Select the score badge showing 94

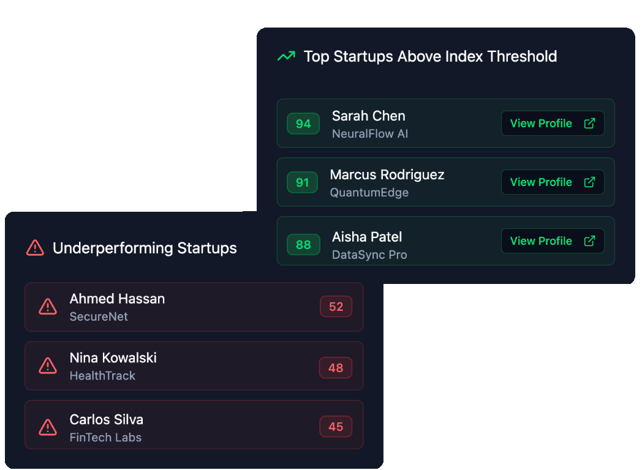[303, 123]
